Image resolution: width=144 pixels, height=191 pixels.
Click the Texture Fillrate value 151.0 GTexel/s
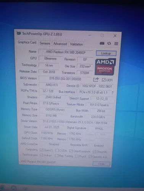pos(99,105)
